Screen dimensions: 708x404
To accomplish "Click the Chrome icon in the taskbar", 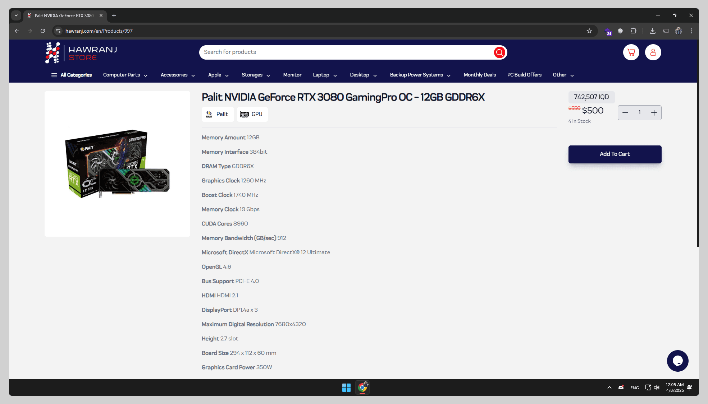I will coord(362,387).
